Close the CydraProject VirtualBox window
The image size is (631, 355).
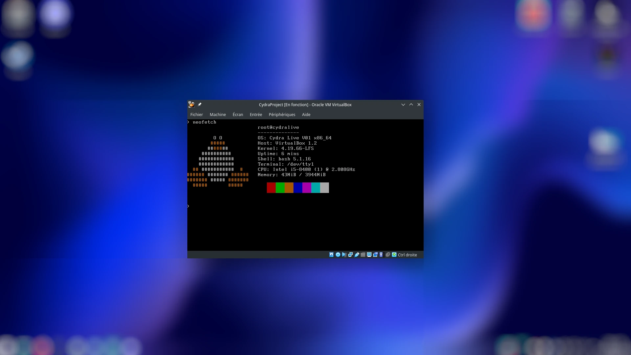pyautogui.click(x=419, y=105)
